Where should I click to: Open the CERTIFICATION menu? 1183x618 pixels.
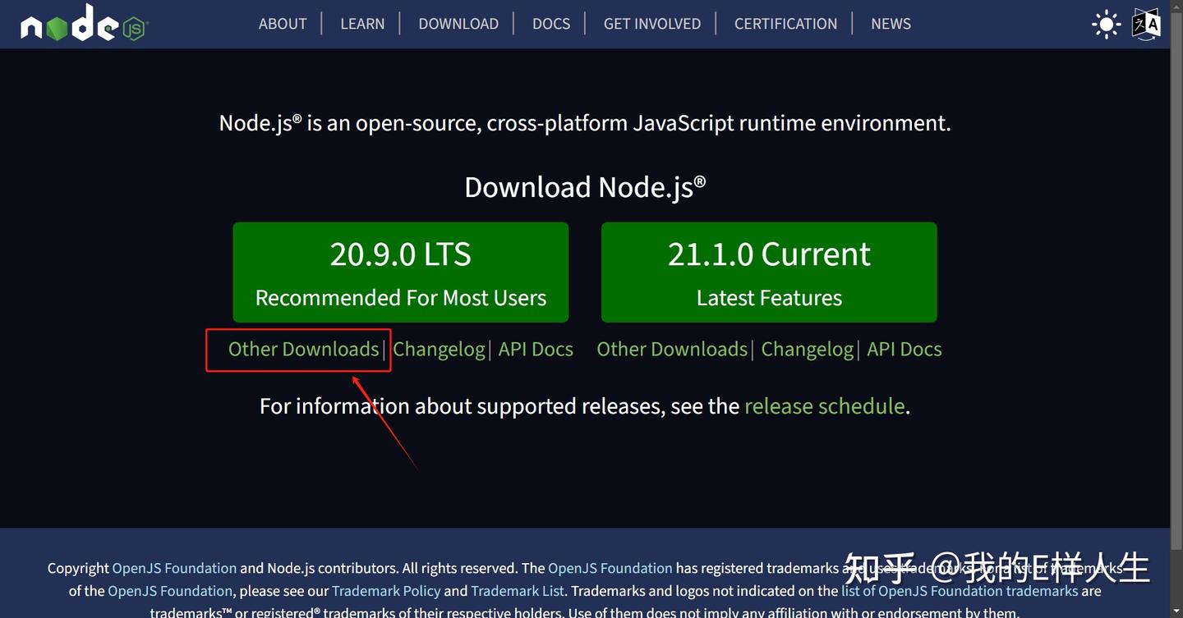coord(785,24)
